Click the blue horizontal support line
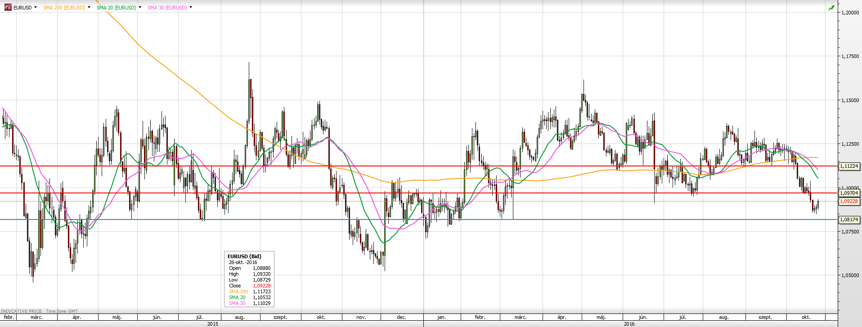 tap(418, 219)
